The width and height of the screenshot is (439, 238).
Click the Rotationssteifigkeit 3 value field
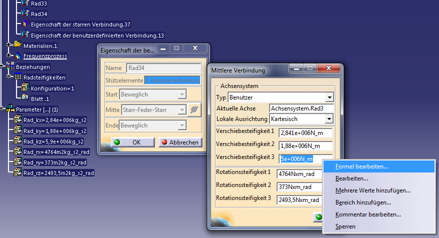tap(299, 200)
